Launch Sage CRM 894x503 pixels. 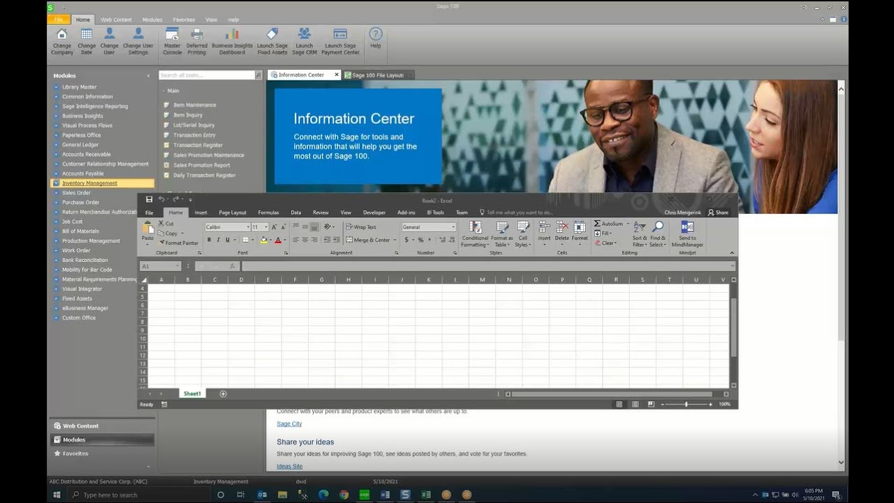pos(304,41)
